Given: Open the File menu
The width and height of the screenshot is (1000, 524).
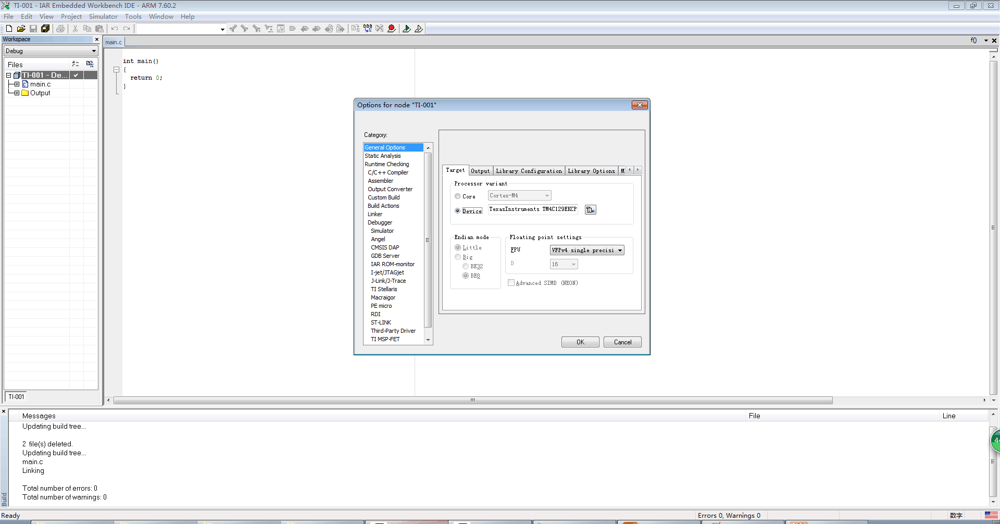Looking at the screenshot, I should pos(9,17).
